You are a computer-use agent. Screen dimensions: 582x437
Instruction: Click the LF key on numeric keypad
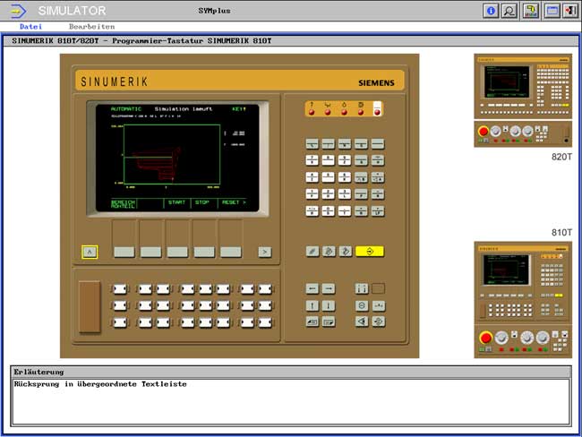(x=378, y=211)
